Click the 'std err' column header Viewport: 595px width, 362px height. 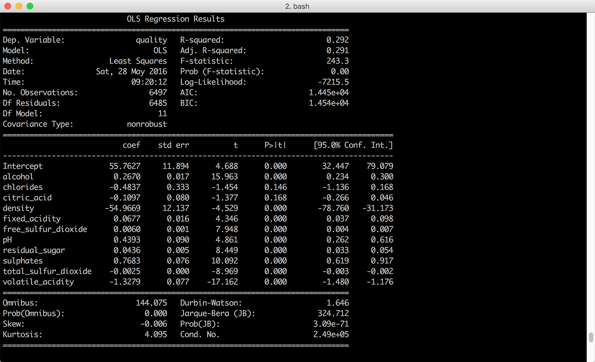[x=173, y=145]
